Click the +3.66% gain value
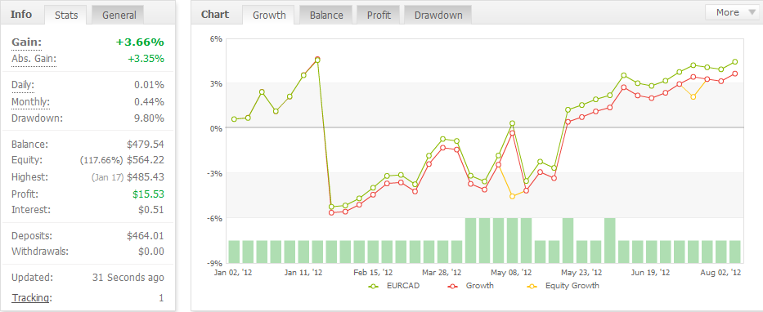This screenshot has height=312, width=763. click(140, 42)
